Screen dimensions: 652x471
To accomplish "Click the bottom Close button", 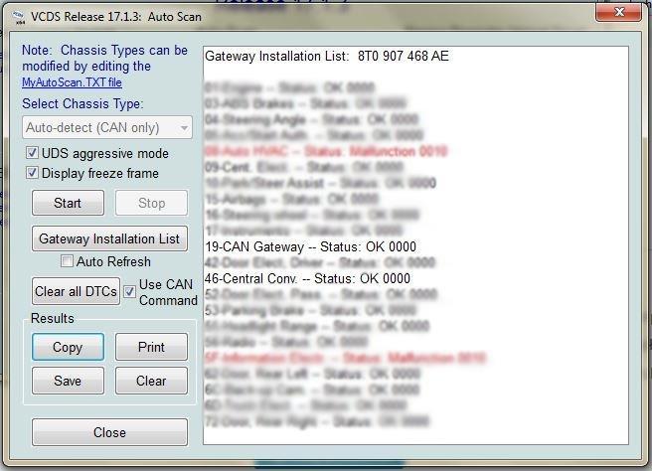I will [x=109, y=432].
